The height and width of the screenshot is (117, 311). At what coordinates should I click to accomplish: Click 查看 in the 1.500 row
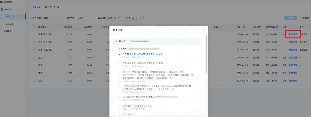[285, 81]
